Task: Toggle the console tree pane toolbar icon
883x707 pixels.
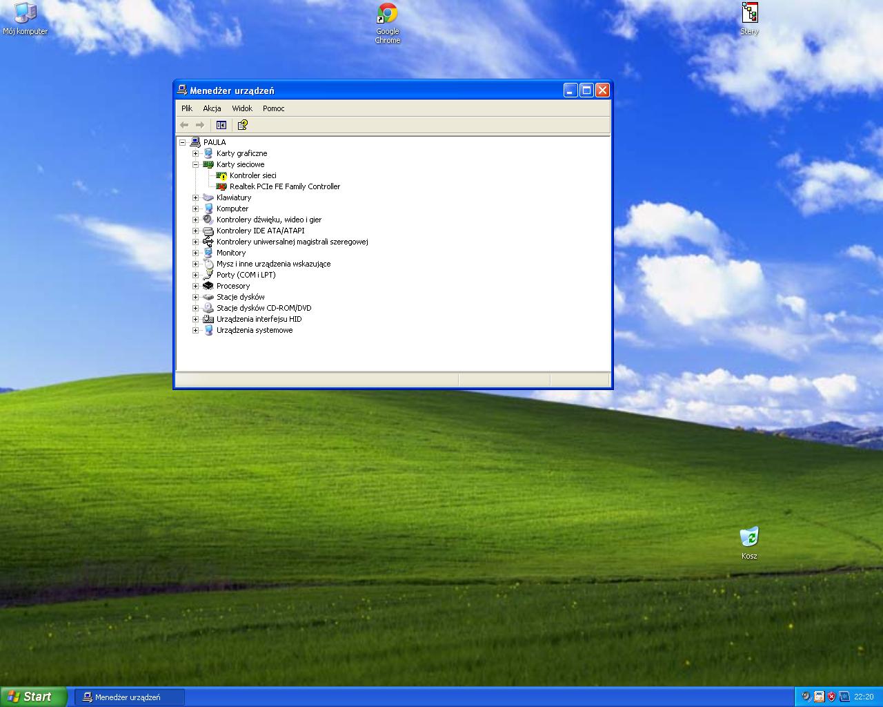Action: pos(221,125)
